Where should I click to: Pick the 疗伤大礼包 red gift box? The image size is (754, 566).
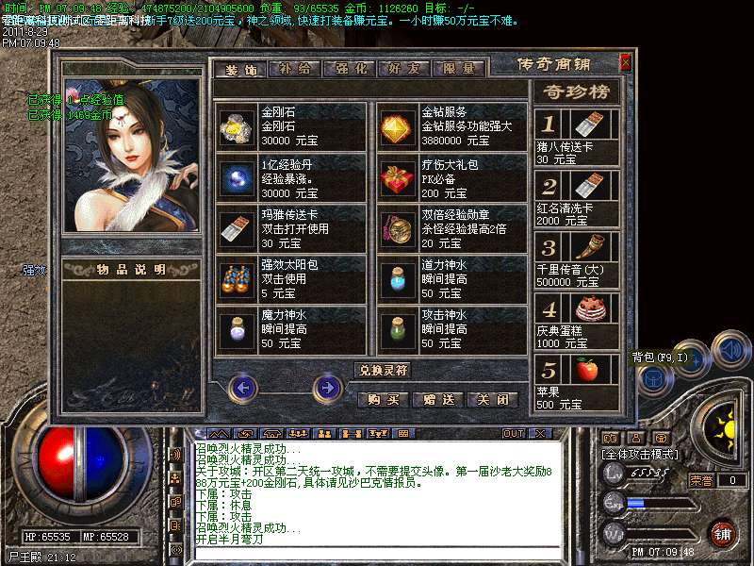[x=397, y=177]
